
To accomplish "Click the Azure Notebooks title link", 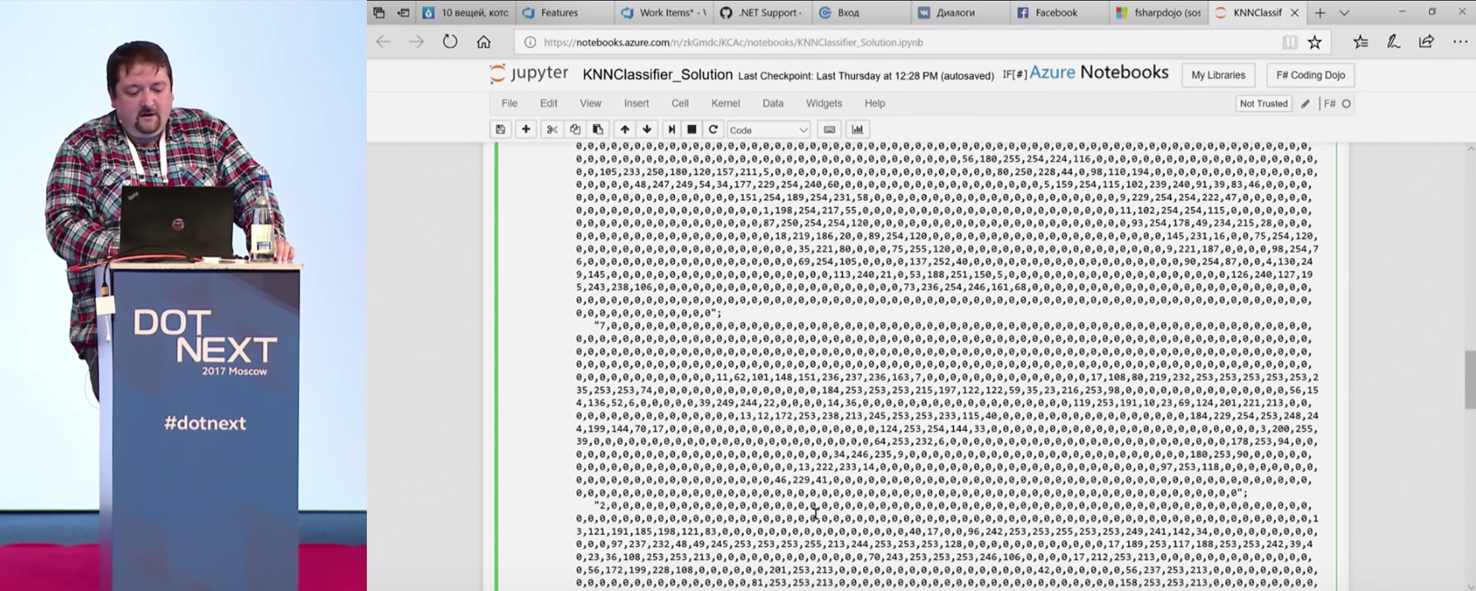I will [1099, 73].
